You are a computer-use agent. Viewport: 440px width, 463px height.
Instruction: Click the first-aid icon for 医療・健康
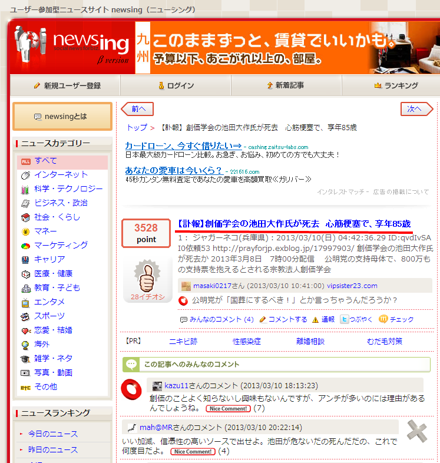(26, 275)
